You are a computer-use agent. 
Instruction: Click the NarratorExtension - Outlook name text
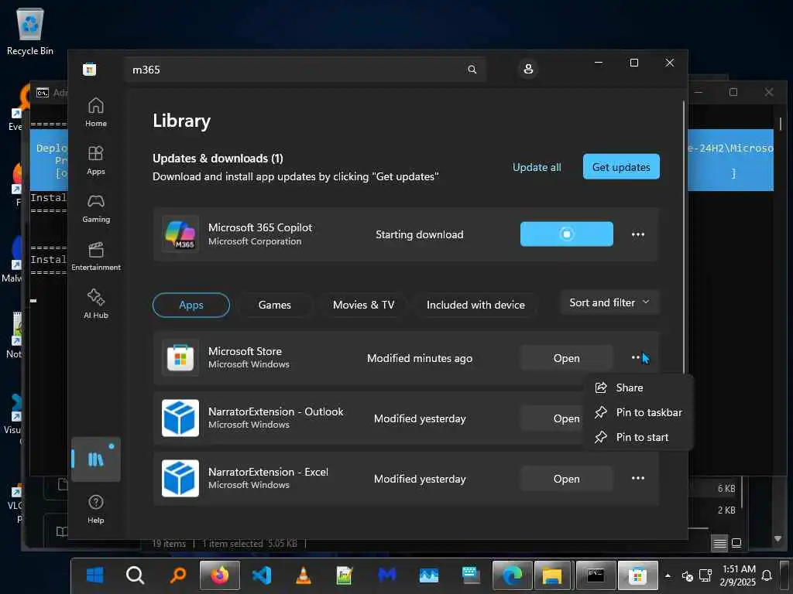point(276,411)
